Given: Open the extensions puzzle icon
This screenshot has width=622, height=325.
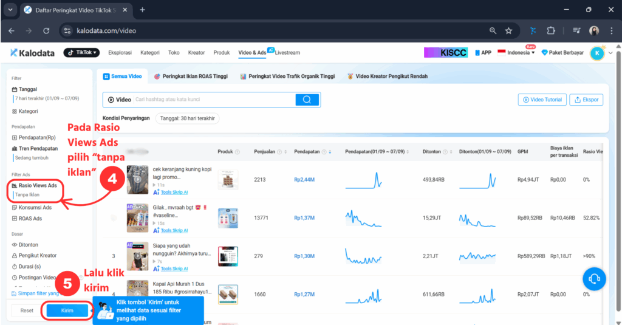Looking at the screenshot, I should tap(551, 30).
